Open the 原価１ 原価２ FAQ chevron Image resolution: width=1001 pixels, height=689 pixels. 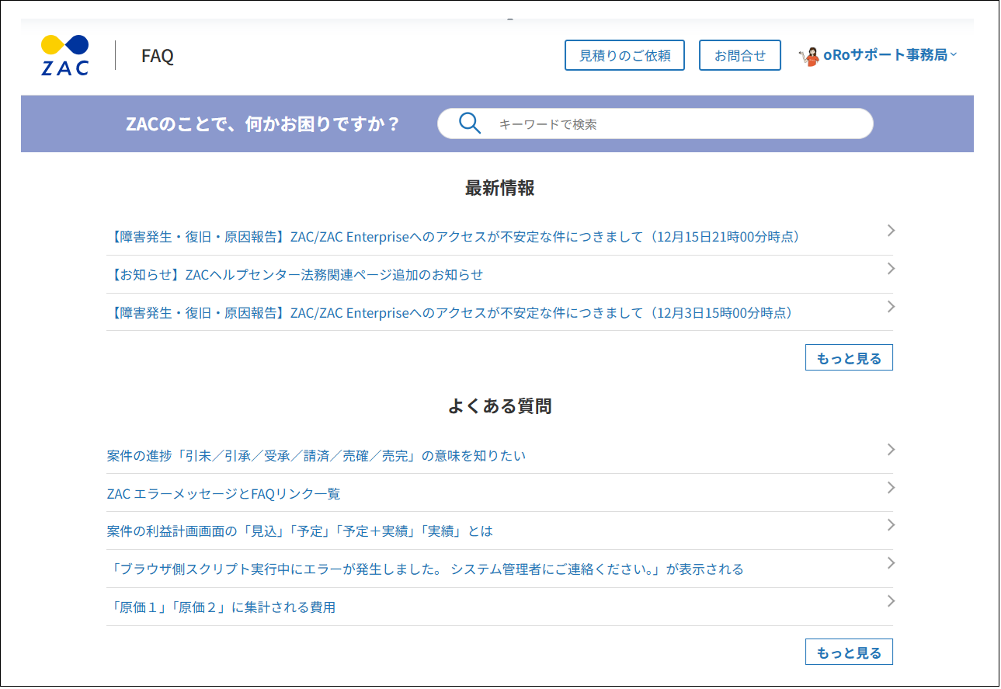(x=890, y=600)
